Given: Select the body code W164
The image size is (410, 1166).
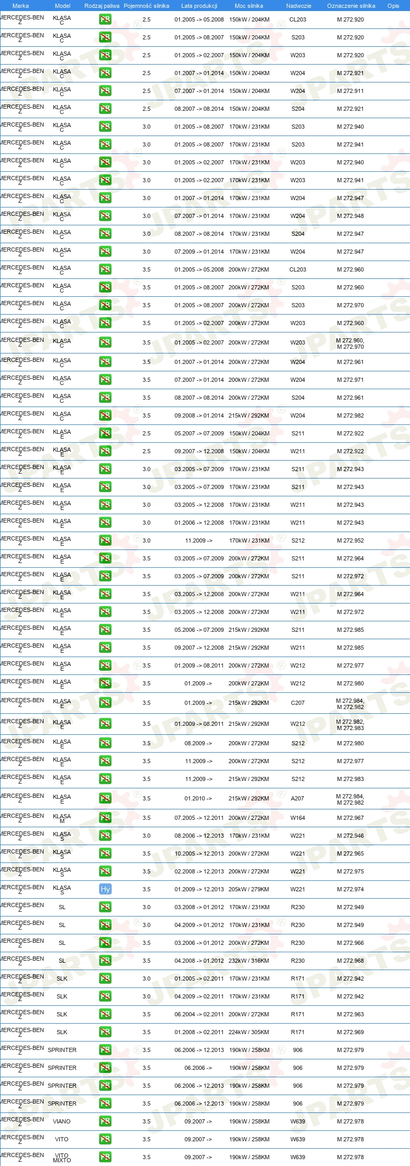Looking at the screenshot, I should 298,818.
